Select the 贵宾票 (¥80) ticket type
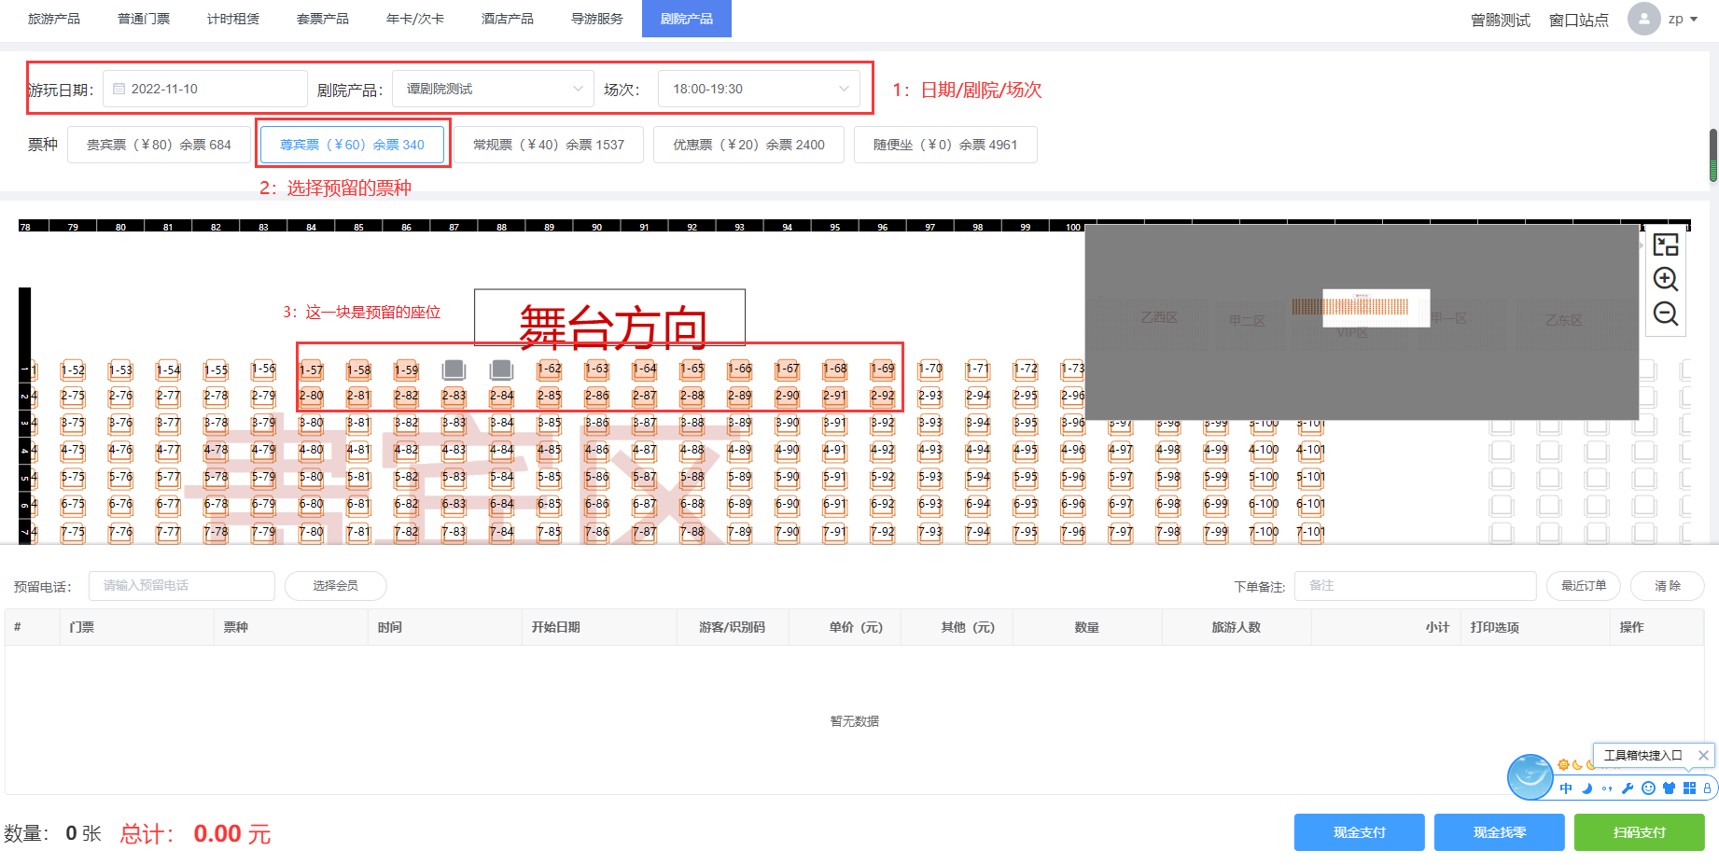 point(159,145)
